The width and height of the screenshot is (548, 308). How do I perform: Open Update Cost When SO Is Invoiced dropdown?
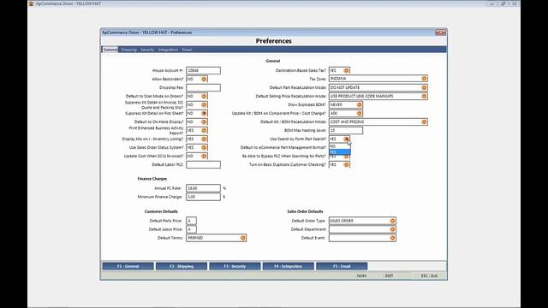tap(204, 156)
